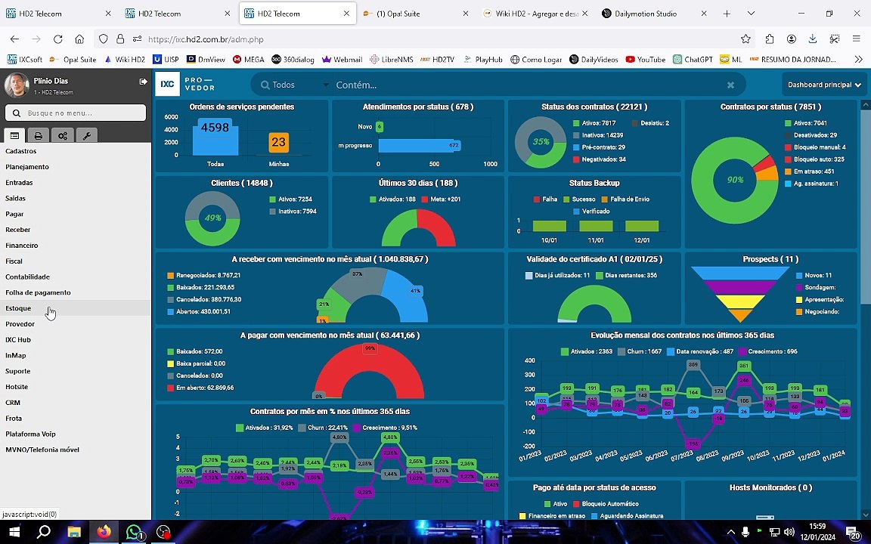Open the ChatGPT bookmark

tap(693, 60)
